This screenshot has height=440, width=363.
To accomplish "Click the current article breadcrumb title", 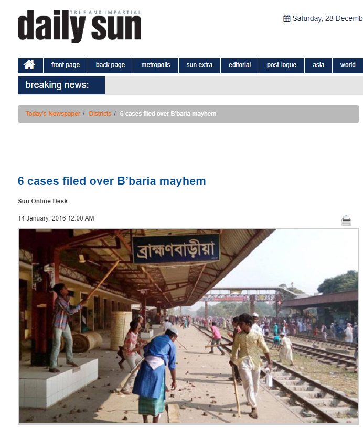I will [168, 114].
